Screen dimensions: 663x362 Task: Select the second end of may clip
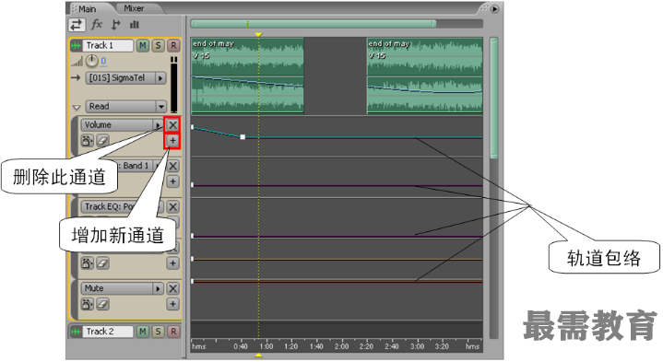[x=425, y=76]
